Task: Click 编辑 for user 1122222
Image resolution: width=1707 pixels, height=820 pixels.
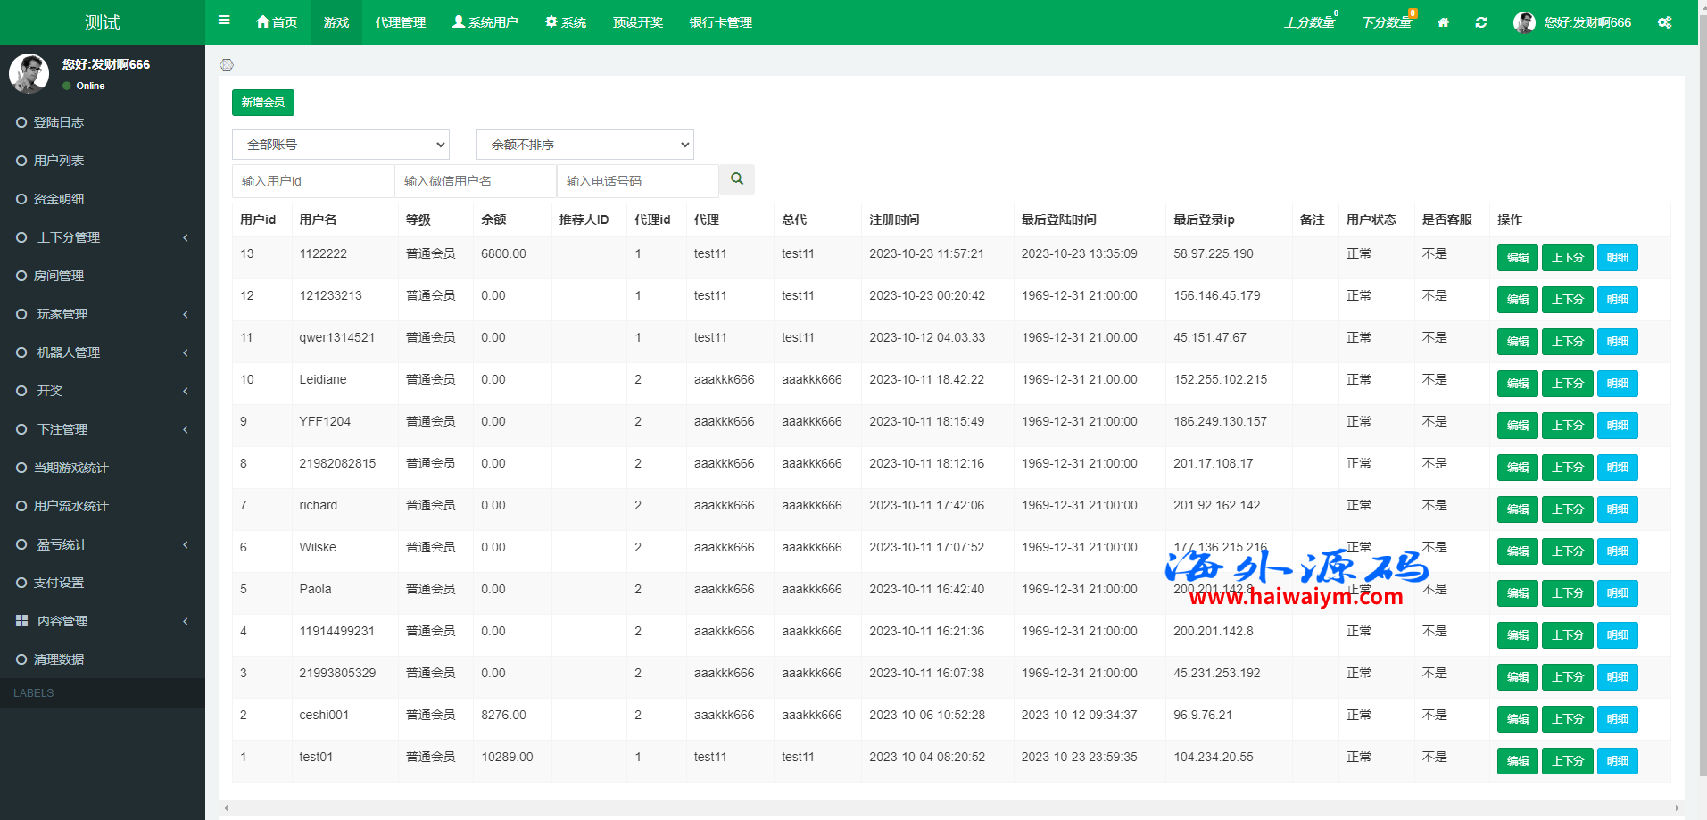Action: (x=1517, y=258)
